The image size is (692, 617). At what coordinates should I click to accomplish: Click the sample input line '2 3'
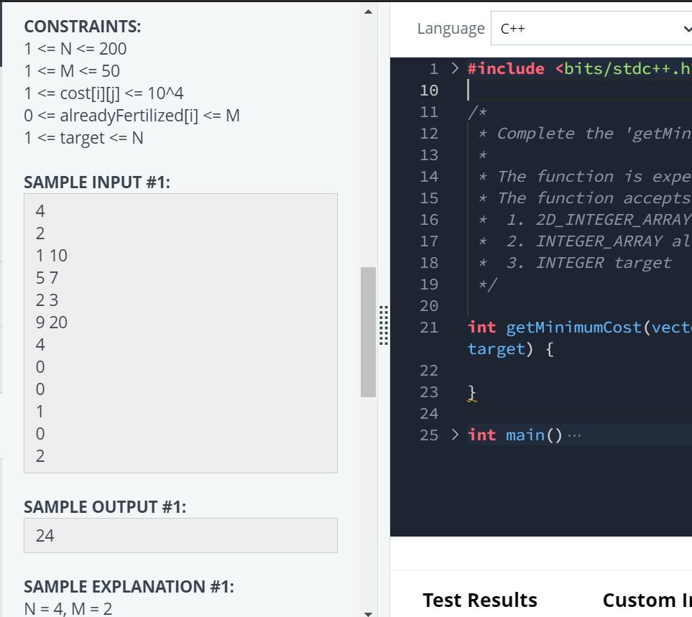pyautogui.click(x=47, y=300)
